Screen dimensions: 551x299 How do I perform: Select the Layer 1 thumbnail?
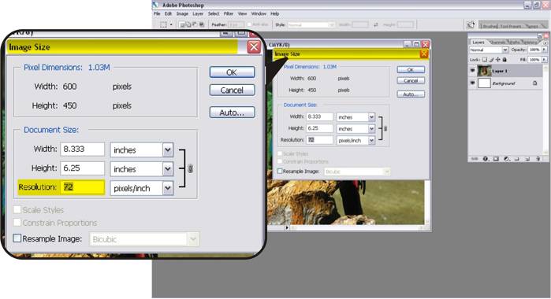point(484,71)
